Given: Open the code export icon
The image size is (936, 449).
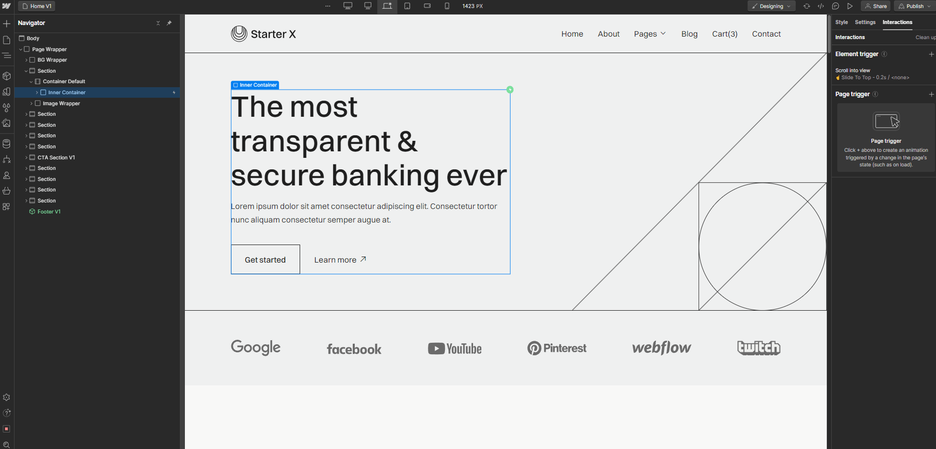Looking at the screenshot, I should tap(821, 6).
